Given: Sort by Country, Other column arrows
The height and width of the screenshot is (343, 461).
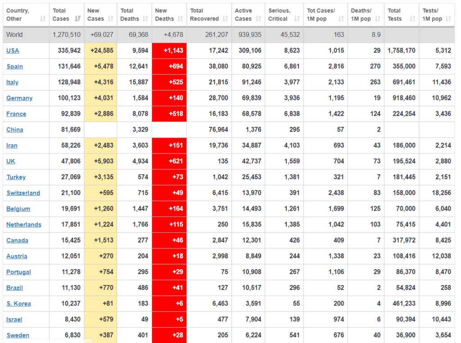Looking at the screenshot, I should pyautogui.click(x=43, y=19).
